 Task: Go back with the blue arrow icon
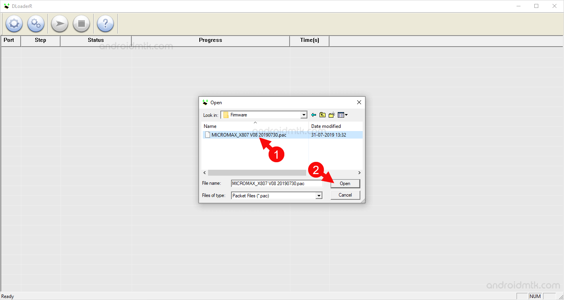pos(314,115)
